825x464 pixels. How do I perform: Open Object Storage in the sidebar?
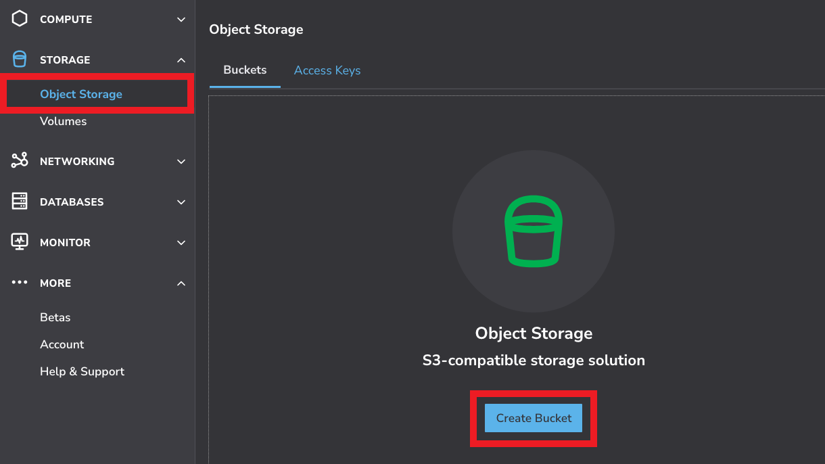tap(81, 94)
